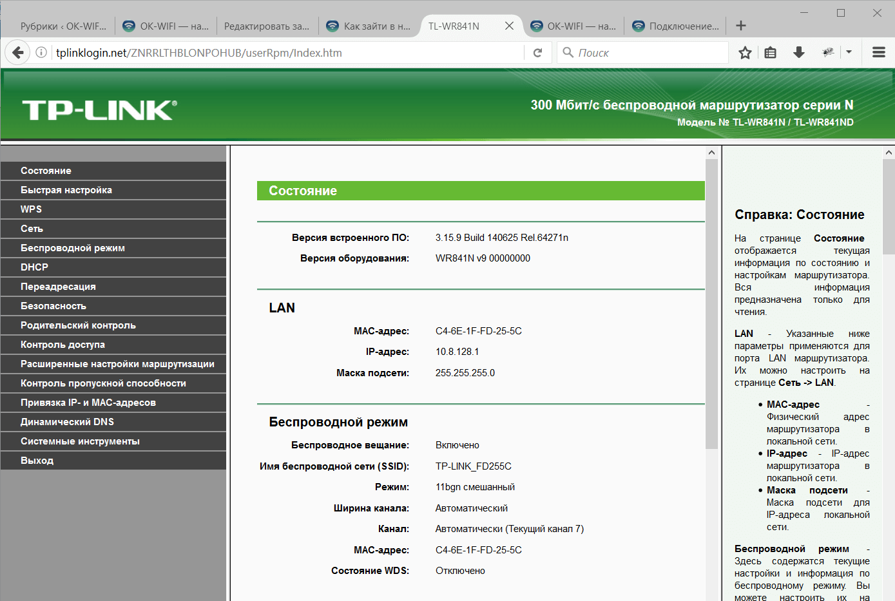Viewport: 895px width, 601px height.
Task: Click Выход to log out
Action: point(113,461)
